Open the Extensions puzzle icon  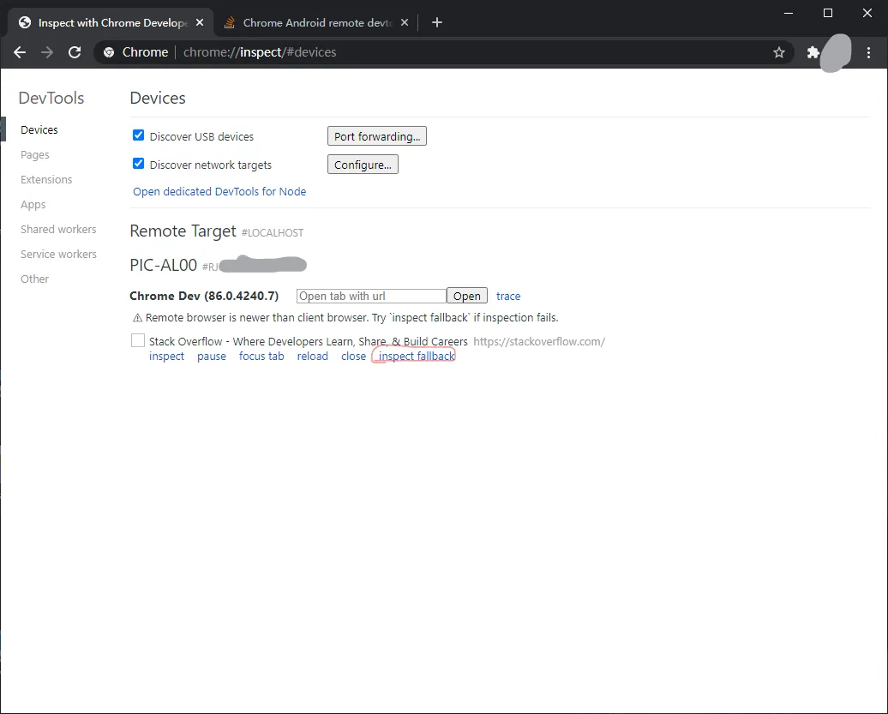(813, 52)
